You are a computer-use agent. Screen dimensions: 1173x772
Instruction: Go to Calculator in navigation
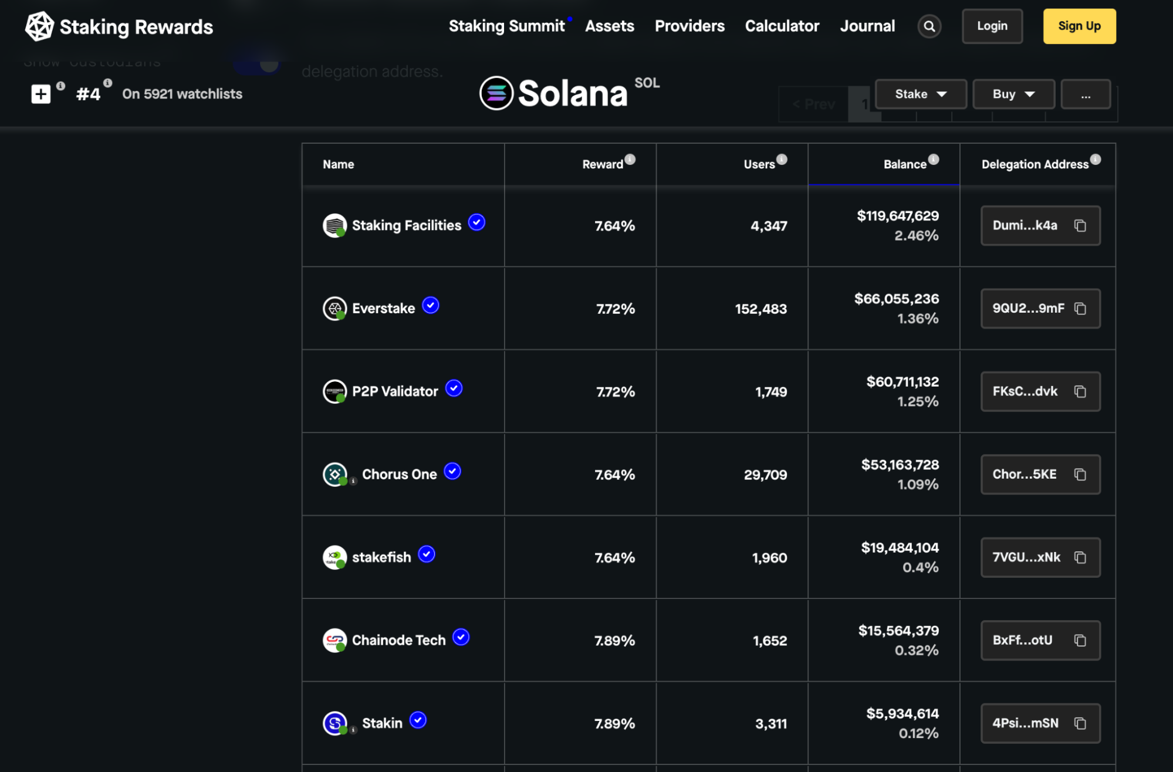point(782,26)
